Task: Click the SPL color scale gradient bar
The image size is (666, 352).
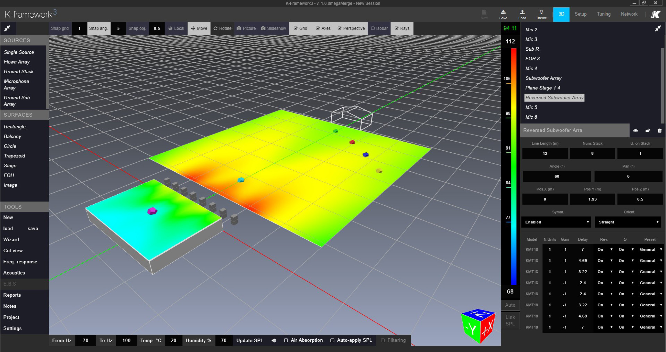Action: [x=514, y=166]
